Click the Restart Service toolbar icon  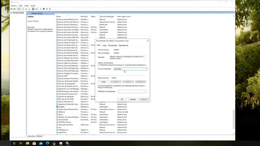pos(50,9)
